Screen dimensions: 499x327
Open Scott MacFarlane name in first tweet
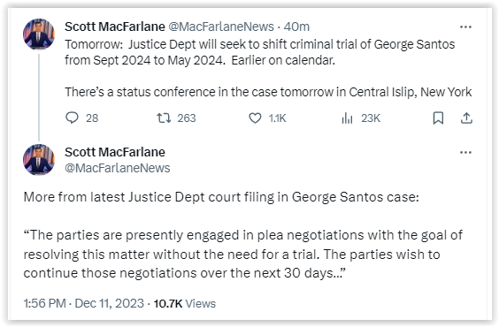[115, 27]
